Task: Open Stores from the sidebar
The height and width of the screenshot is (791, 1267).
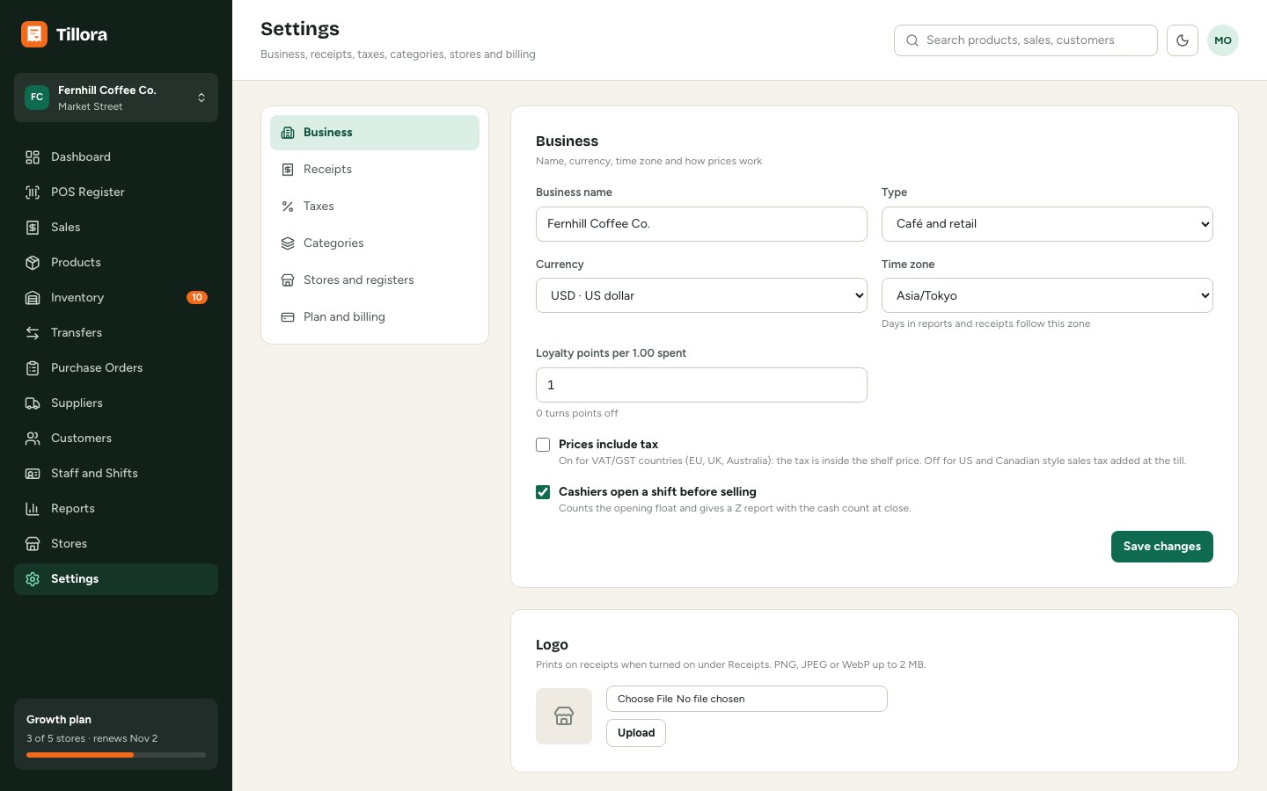Action: click(116, 544)
